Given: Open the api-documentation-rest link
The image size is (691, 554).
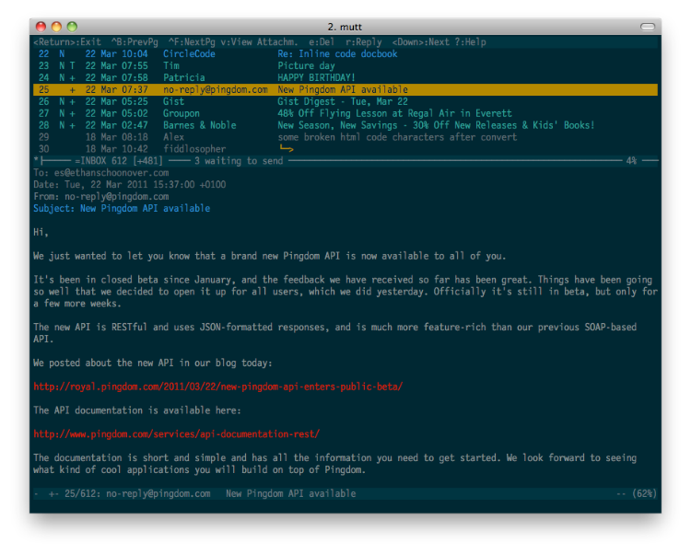Looking at the screenshot, I should coord(177,433).
